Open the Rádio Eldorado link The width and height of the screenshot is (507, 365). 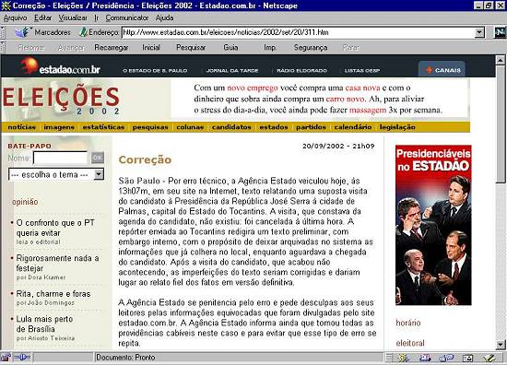pyautogui.click(x=301, y=70)
